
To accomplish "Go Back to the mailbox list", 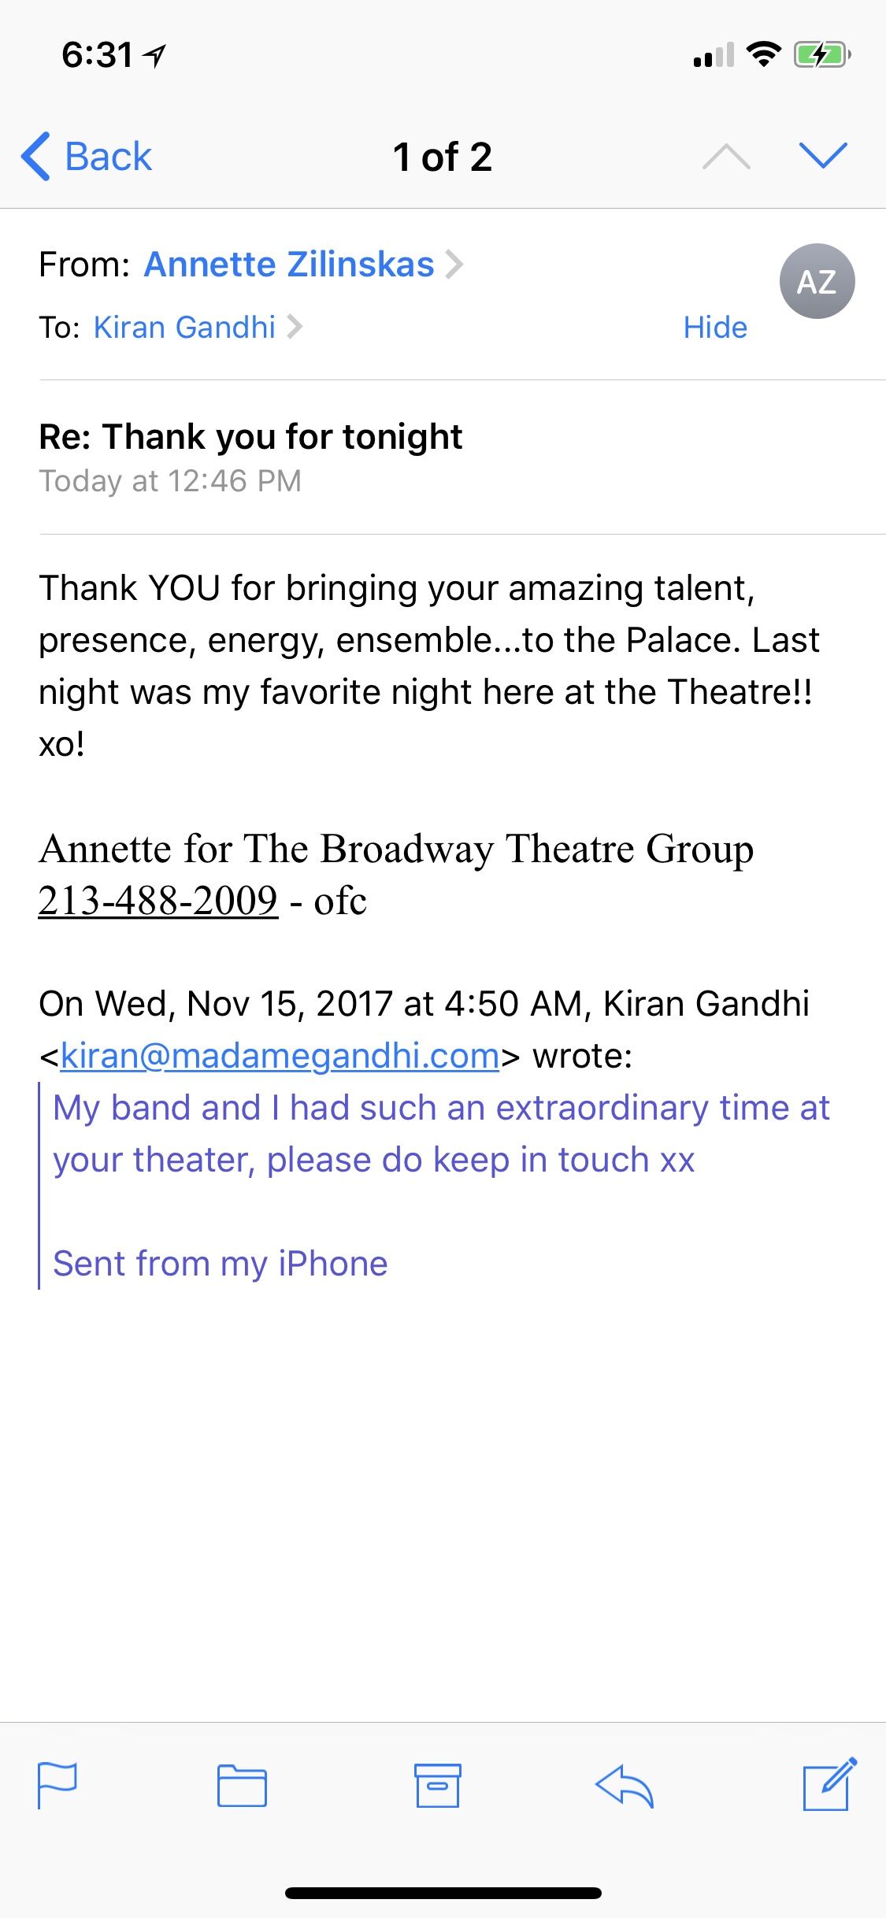I will click(87, 157).
